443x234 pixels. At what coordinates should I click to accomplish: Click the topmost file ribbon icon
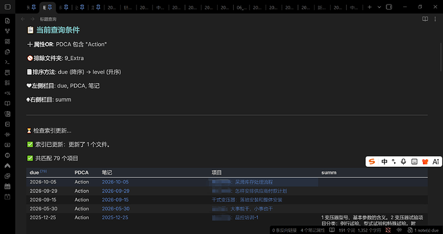coord(8,20)
